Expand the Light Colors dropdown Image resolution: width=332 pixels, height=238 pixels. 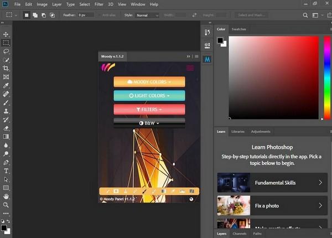(149, 96)
